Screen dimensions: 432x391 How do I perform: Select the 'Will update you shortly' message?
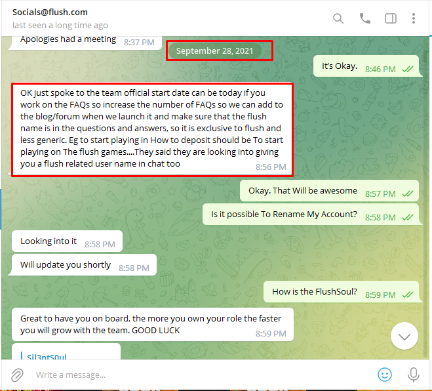click(83, 264)
